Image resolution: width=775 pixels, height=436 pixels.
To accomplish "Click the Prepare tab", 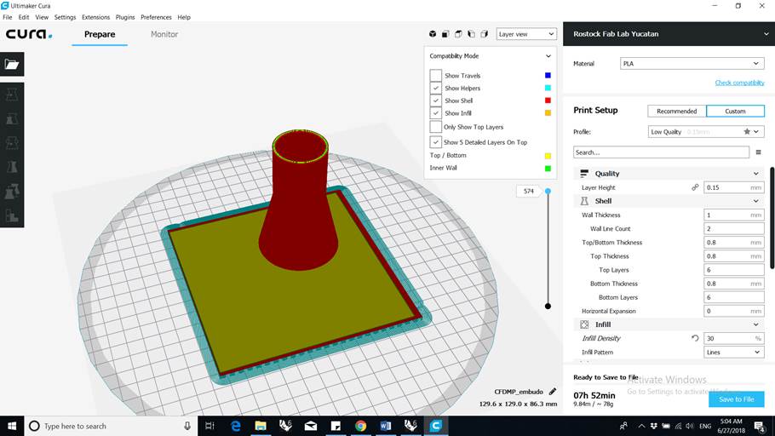I will [100, 34].
